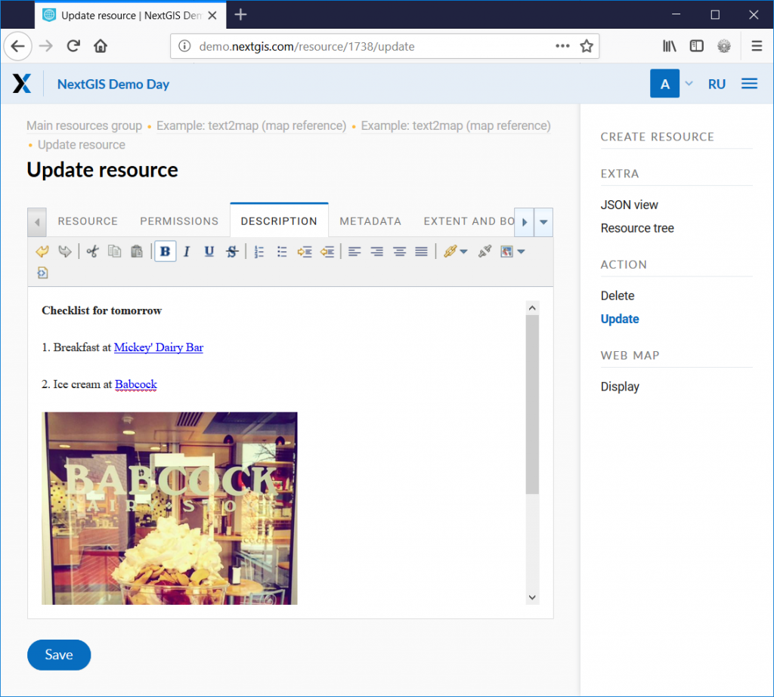Open the insert link dropdown arrow
The height and width of the screenshot is (697, 774).
point(464,251)
